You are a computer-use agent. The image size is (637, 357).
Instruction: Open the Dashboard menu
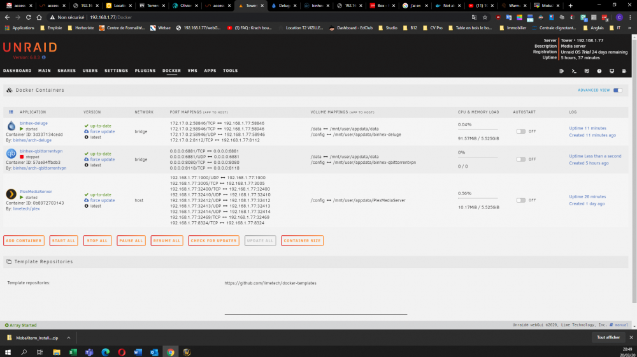pos(17,71)
